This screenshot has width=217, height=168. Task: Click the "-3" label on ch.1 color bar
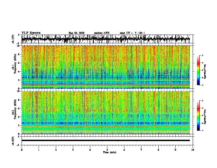202,55
